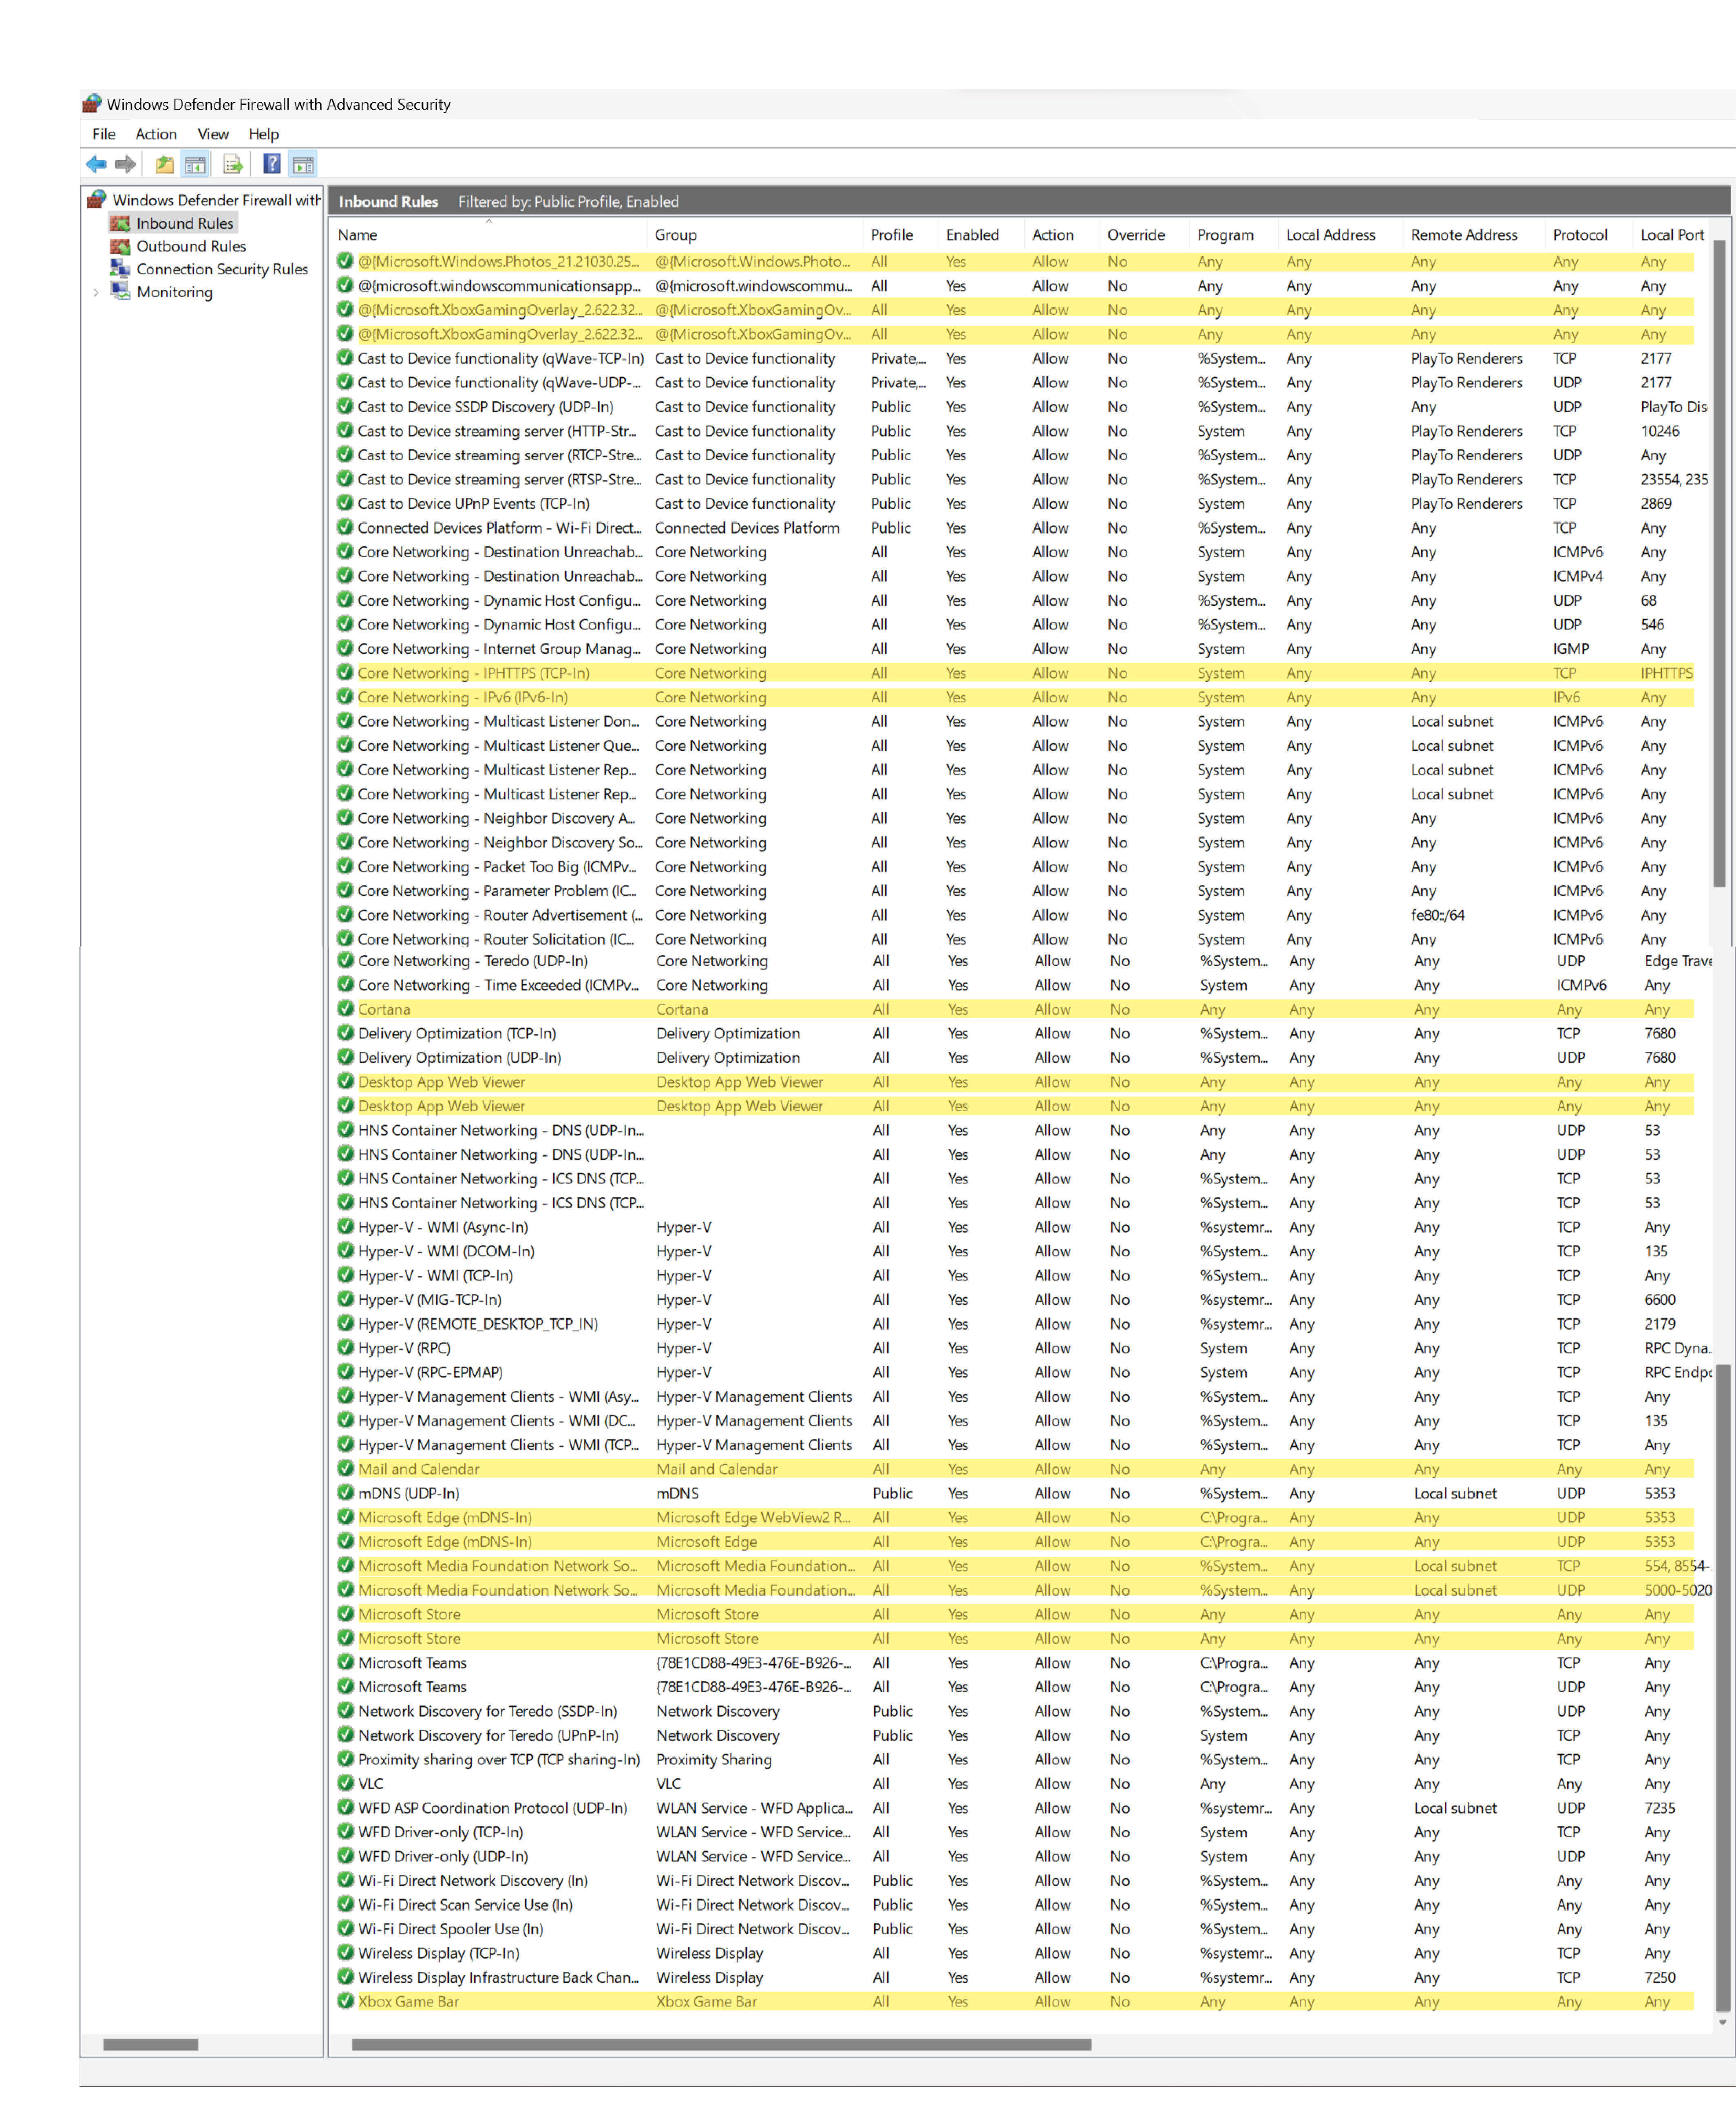
Task: Open the View menu
Action: (213, 134)
